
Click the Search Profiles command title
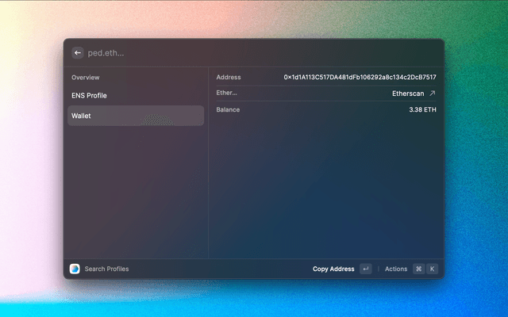pos(106,269)
